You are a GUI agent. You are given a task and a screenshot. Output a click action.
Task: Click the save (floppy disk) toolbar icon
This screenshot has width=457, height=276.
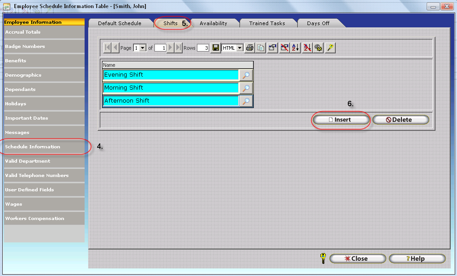click(x=216, y=48)
